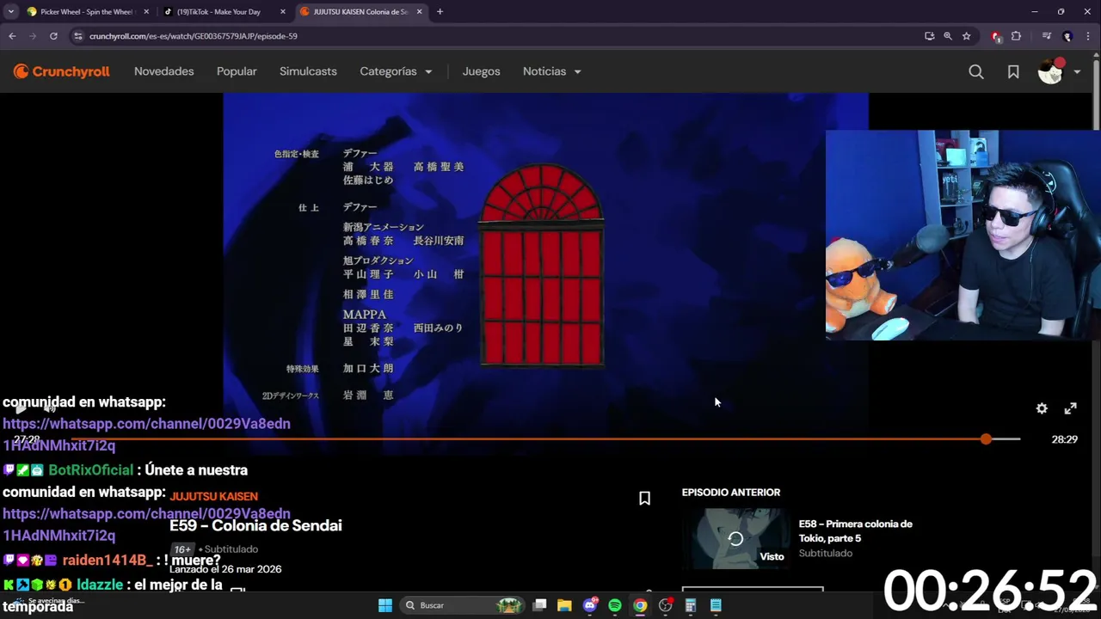The width and height of the screenshot is (1101, 619).
Task: Open Chrome from the taskbar
Action: click(640, 605)
